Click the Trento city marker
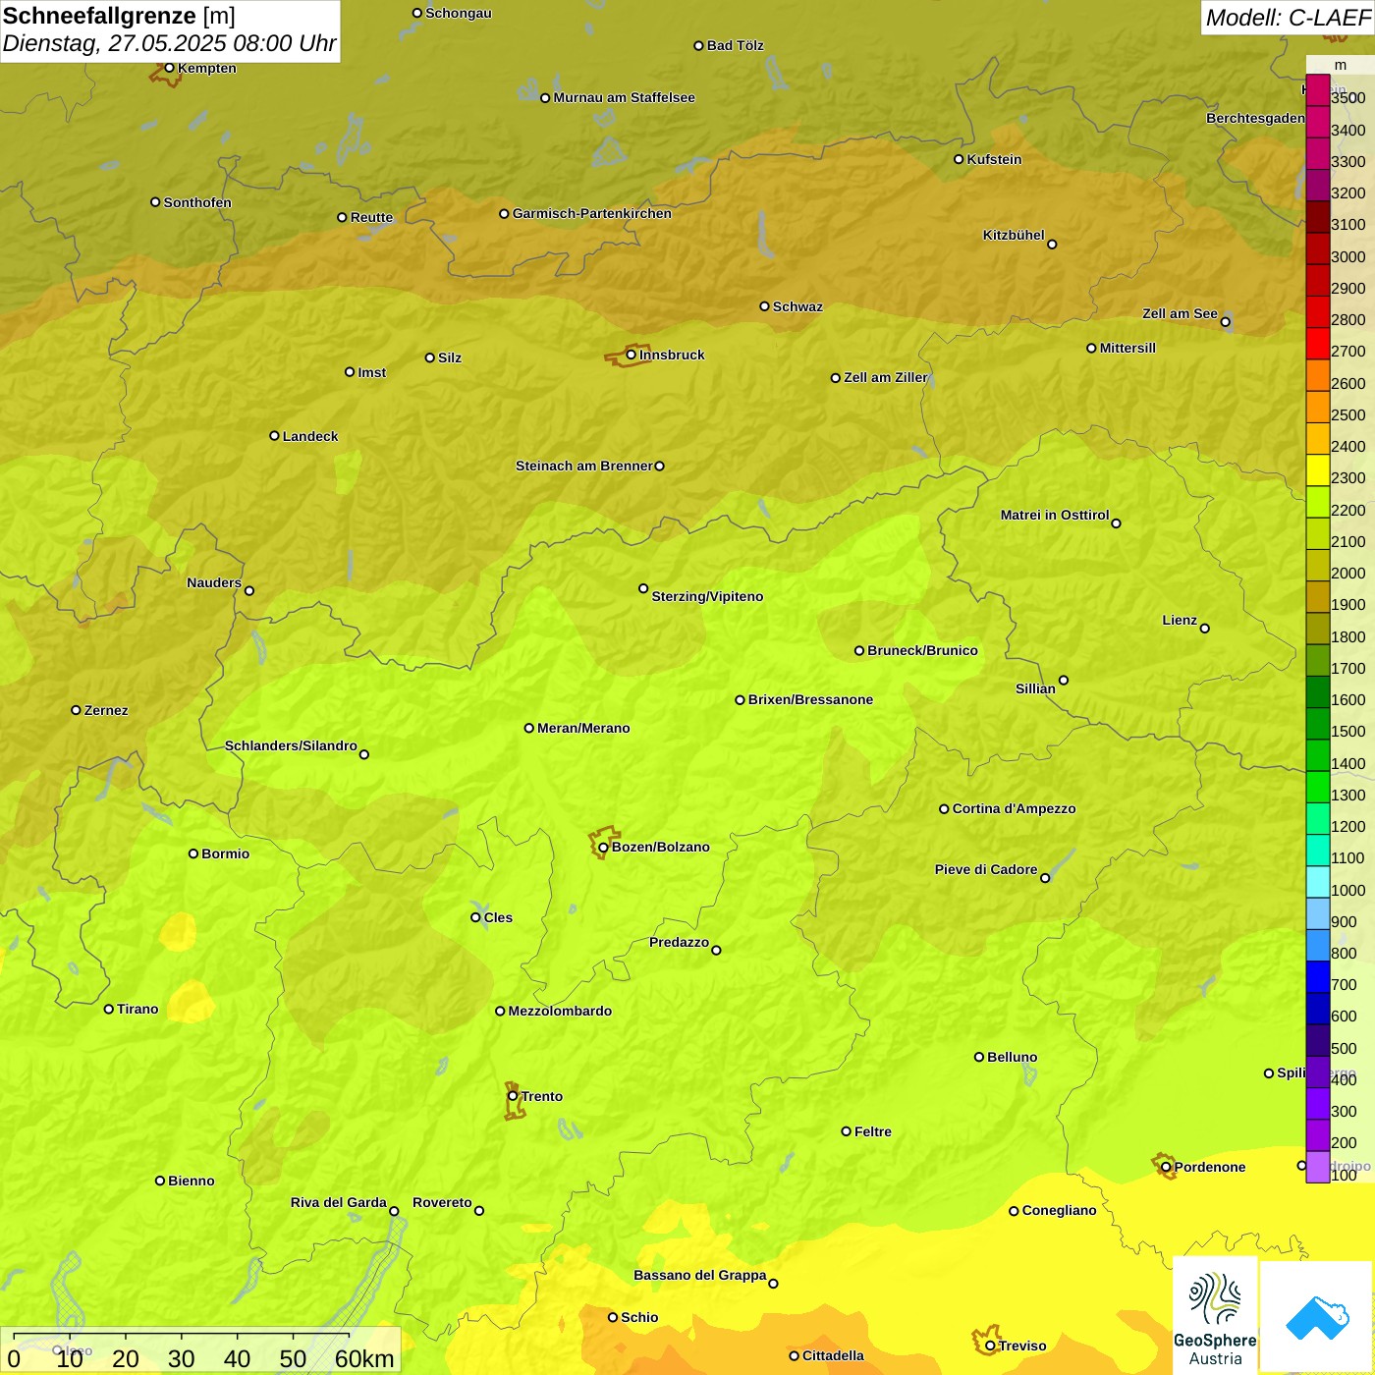Screen dimensions: 1375x1375 click(513, 1096)
